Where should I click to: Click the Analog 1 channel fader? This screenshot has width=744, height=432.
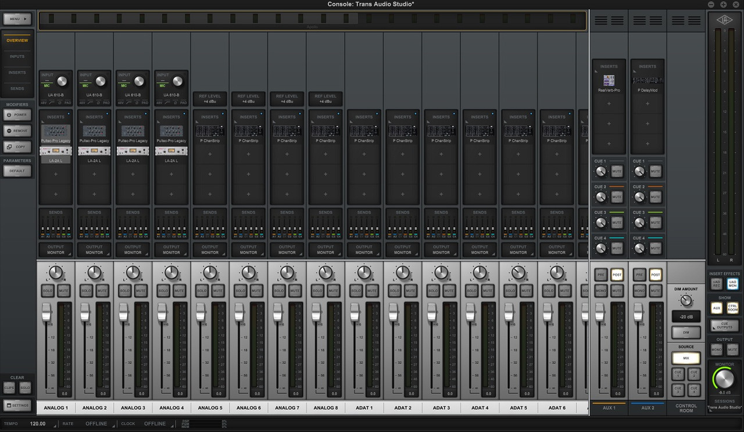(46, 312)
